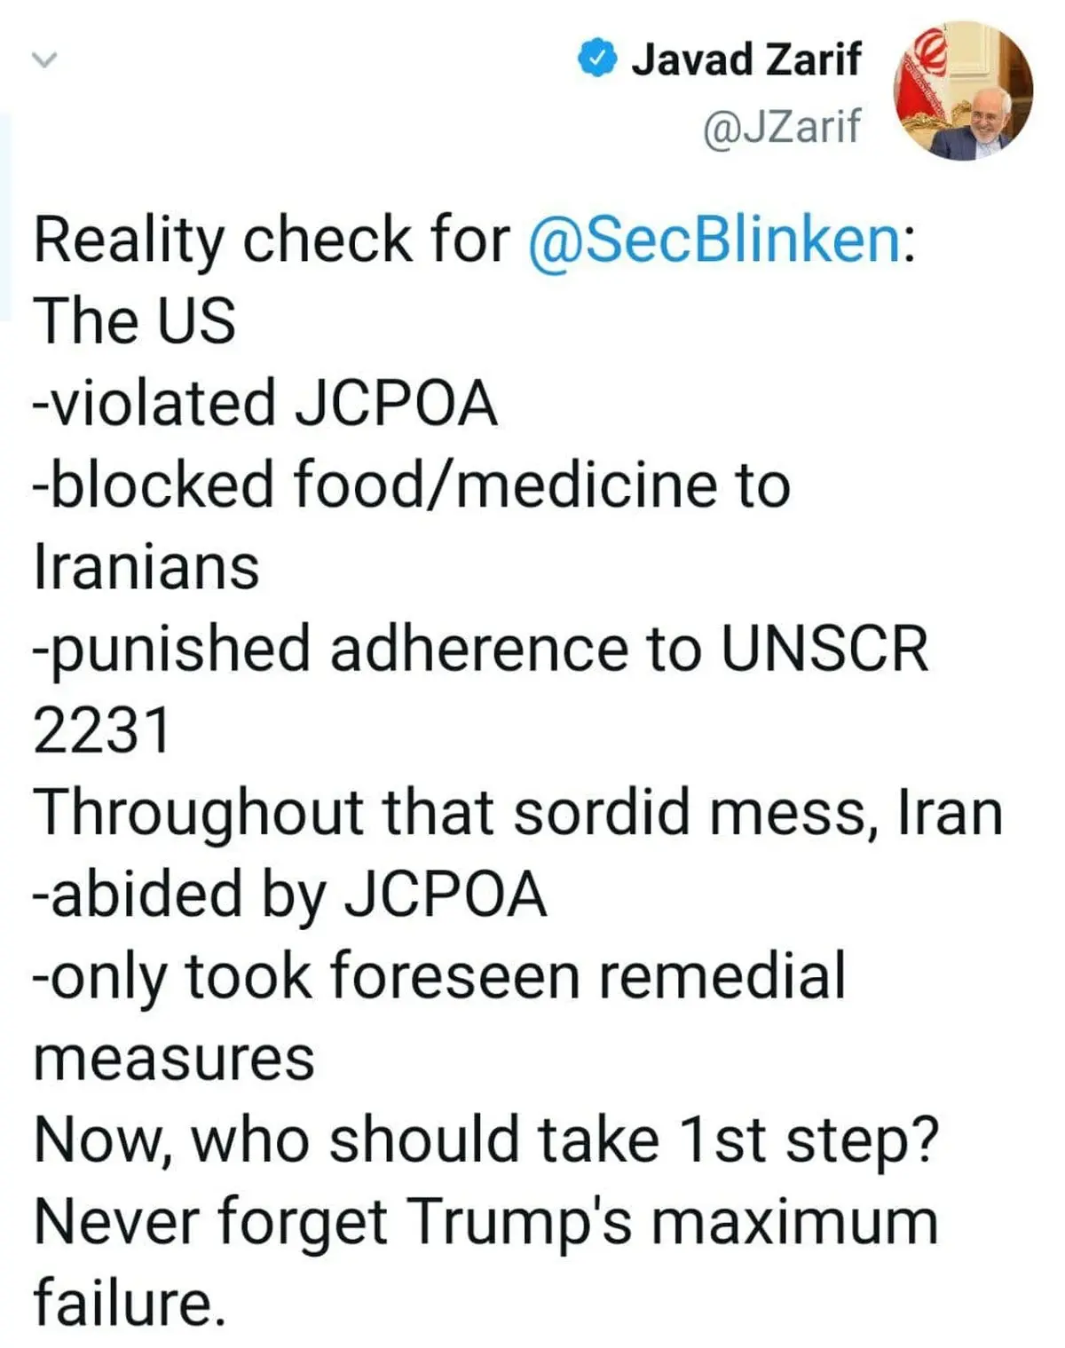1065x1348 pixels.
Task: Click the number "2231" in tweet
Action: [101, 731]
